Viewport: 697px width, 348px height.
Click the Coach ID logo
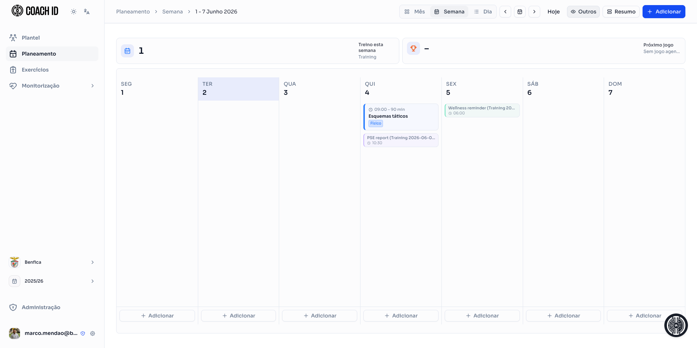click(x=35, y=11)
